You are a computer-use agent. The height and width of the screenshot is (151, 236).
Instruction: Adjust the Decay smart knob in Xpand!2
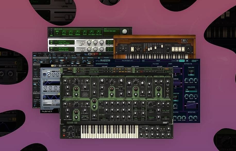coord(71,32)
